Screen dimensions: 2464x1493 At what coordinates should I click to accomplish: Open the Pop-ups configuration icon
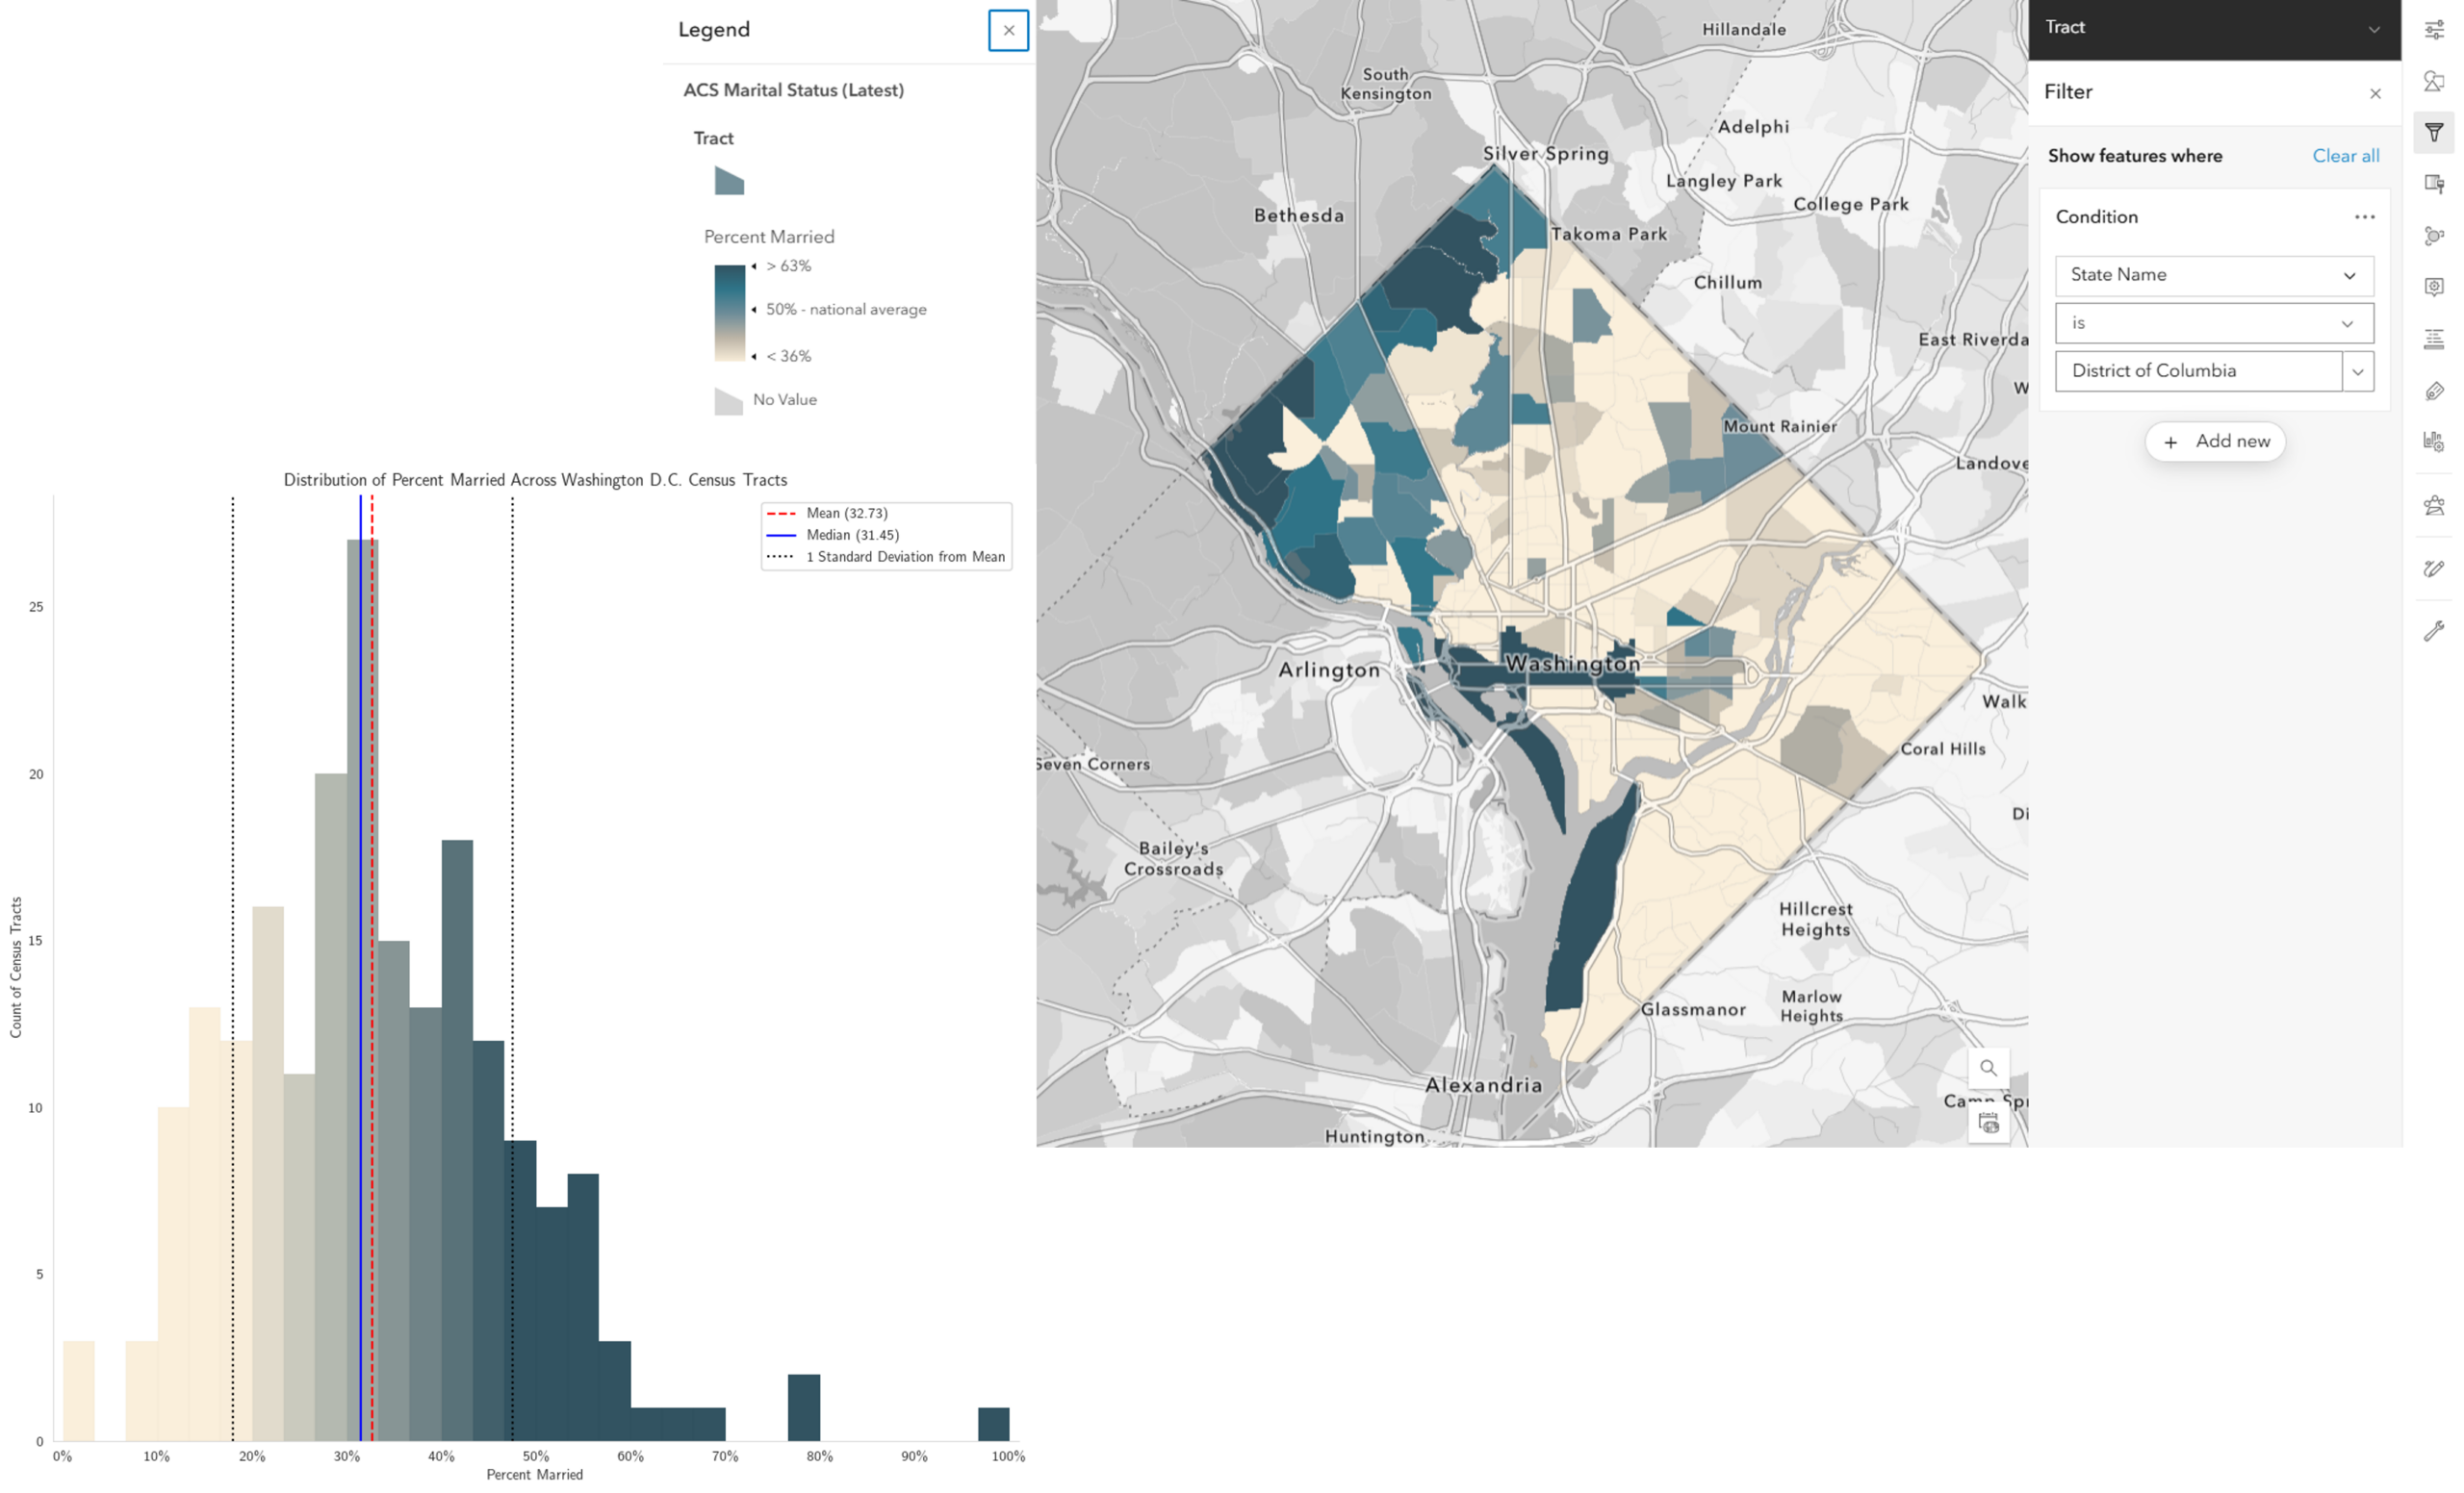point(2433,287)
